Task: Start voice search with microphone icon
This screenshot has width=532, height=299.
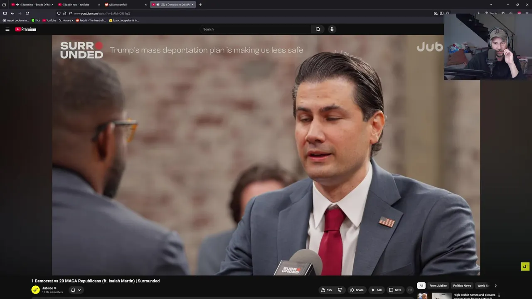Action: [x=332, y=29]
